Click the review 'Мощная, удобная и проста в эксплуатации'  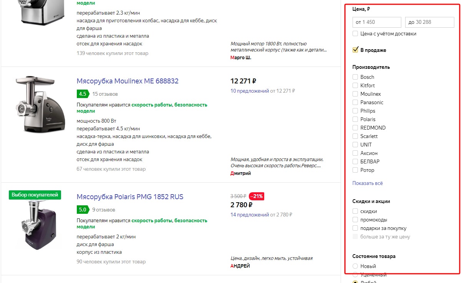(x=277, y=163)
